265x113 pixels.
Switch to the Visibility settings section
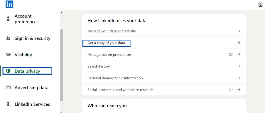click(x=23, y=55)
